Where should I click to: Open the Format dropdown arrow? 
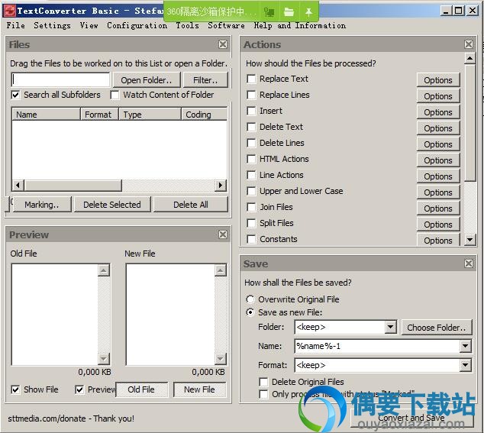[x=465, y=365]
